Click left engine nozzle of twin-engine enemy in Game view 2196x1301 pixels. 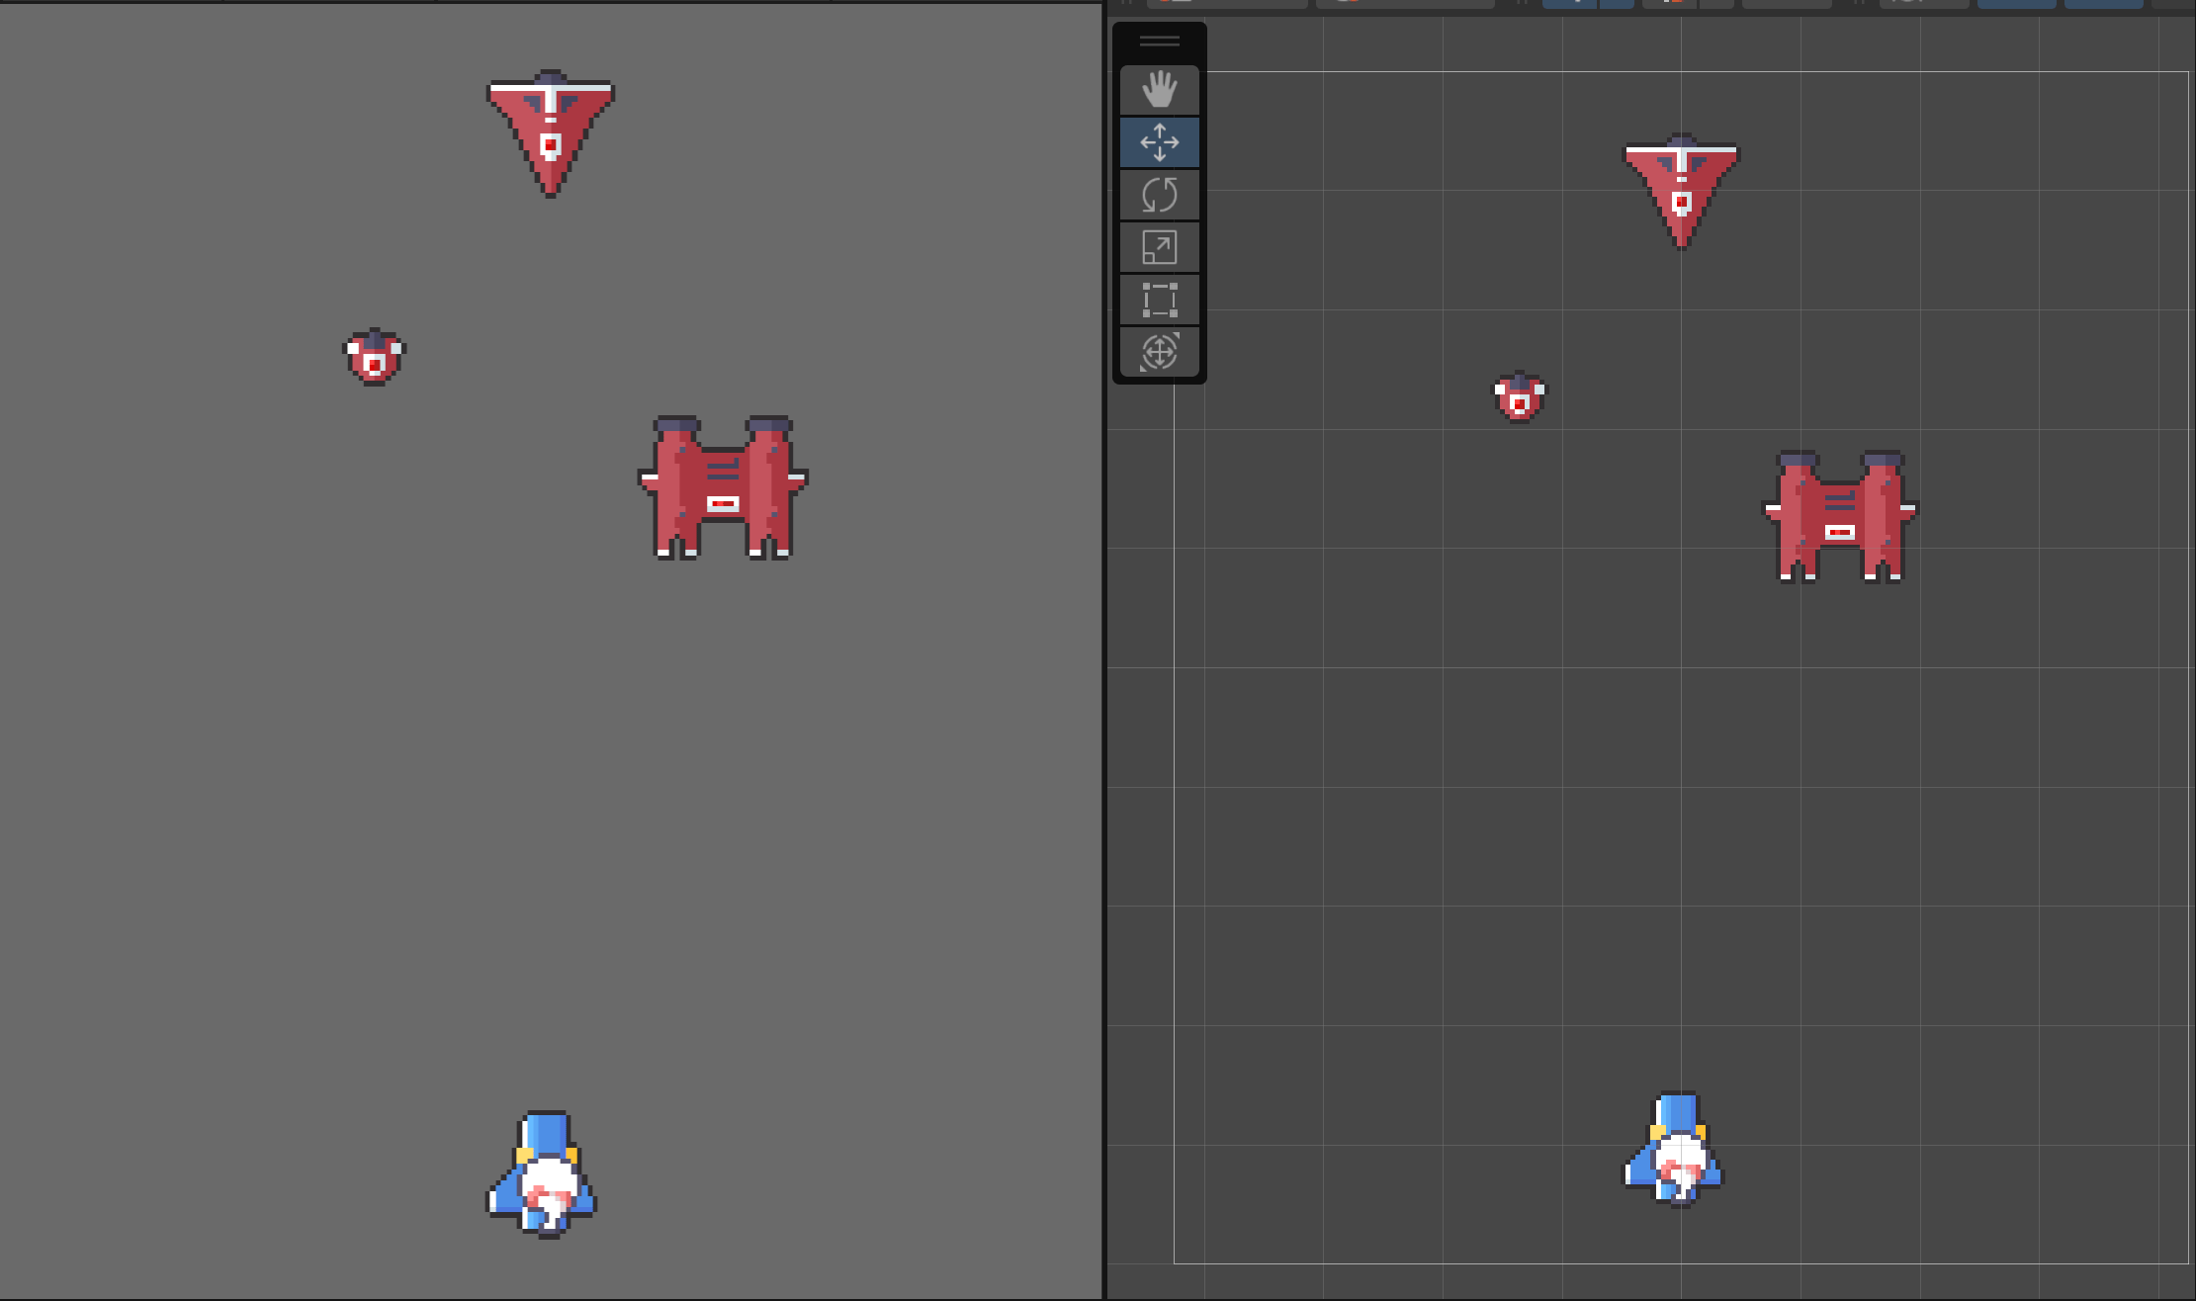676,425
